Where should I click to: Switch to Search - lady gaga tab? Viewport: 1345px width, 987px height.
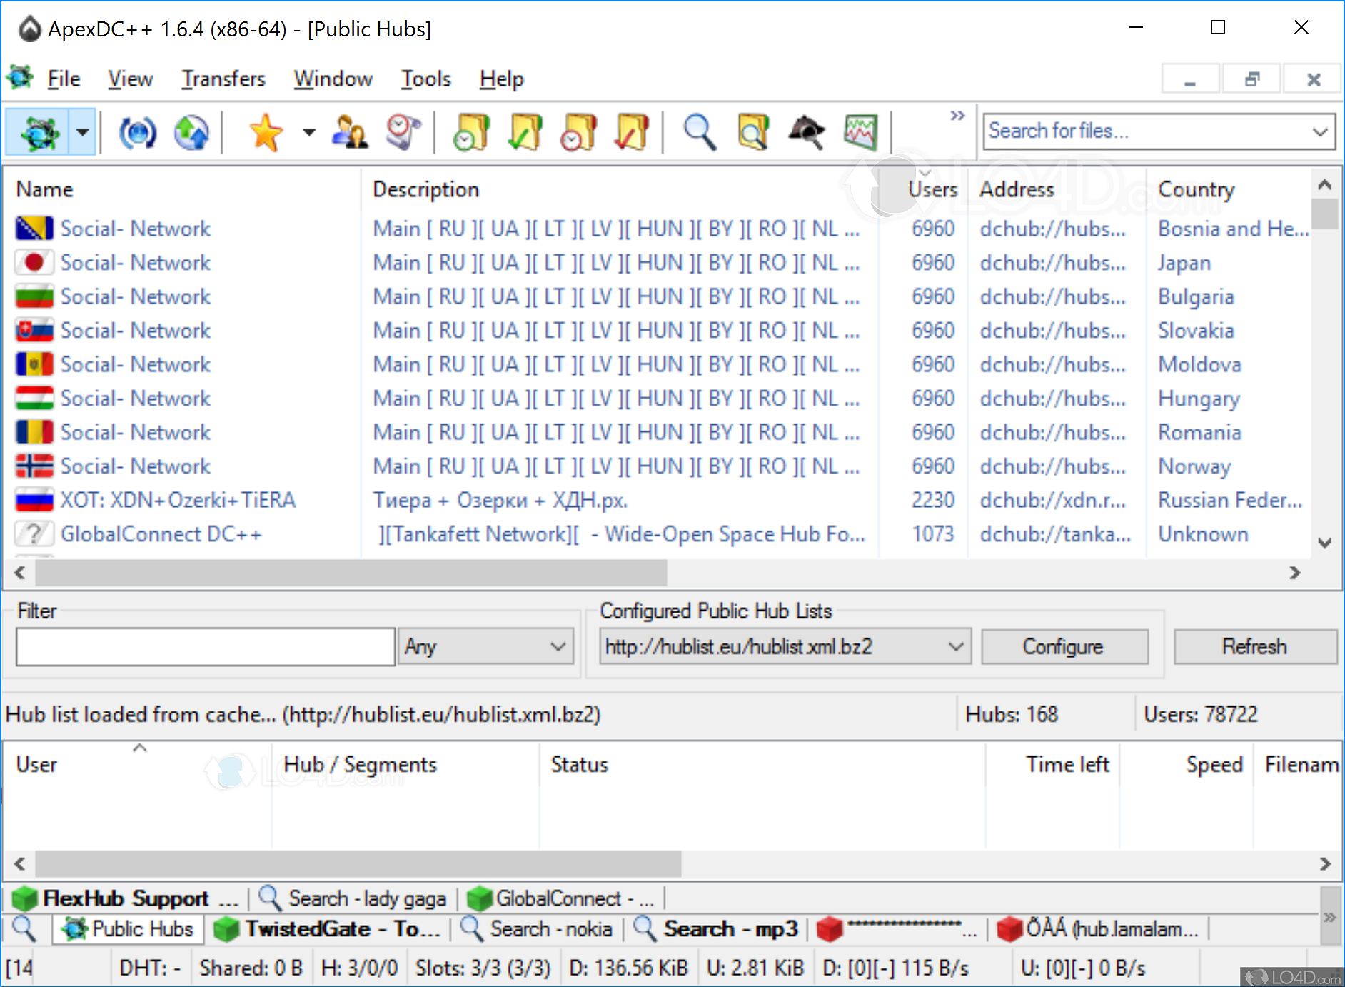point(353,898)
